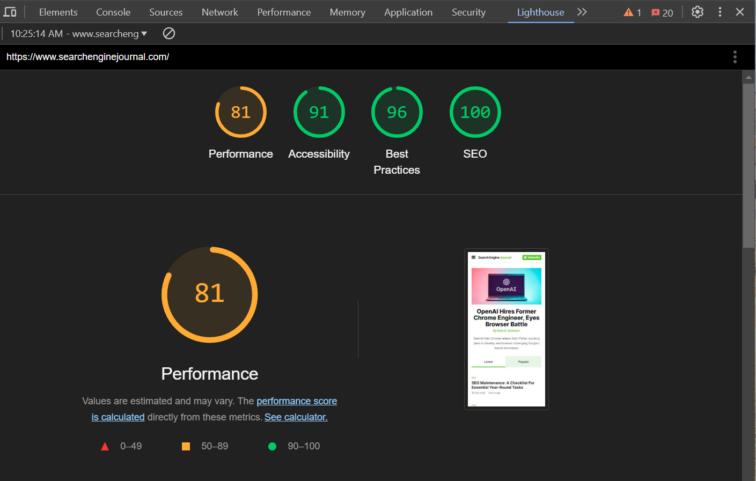Image resolution: width=756 pixels, height=481 pixels.
Task: Click the Performance 81 score gauge
Action: click(x=240, y=112)
